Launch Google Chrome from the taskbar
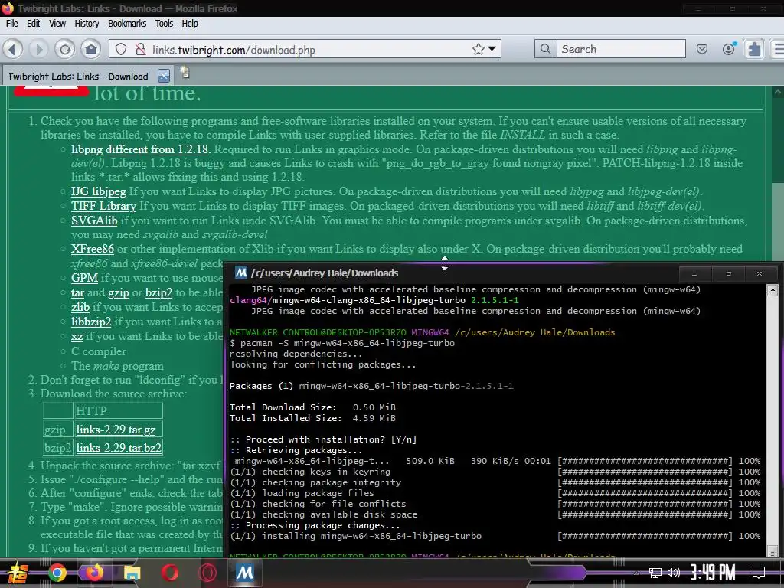 57,573
